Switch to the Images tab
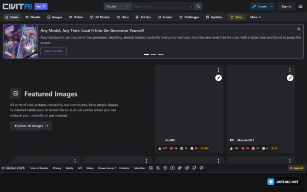Viewport: 307px width, 192px height. (55, 17)
